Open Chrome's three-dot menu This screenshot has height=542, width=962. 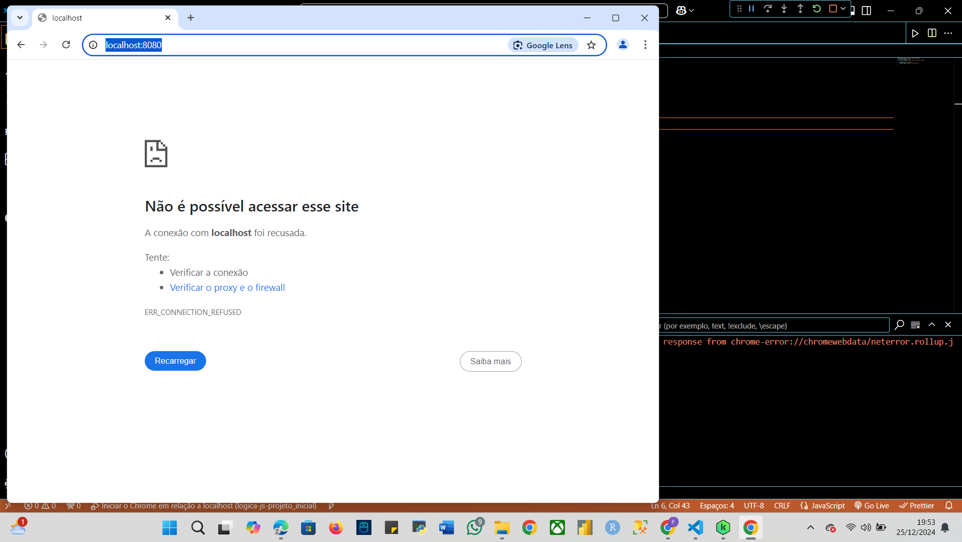click(645, 45)
